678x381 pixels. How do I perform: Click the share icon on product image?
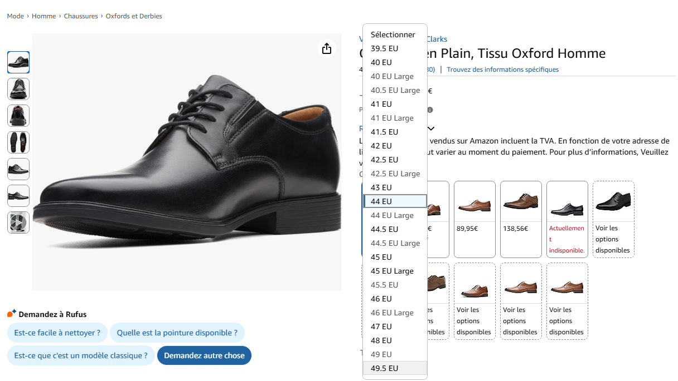point(327,48)
